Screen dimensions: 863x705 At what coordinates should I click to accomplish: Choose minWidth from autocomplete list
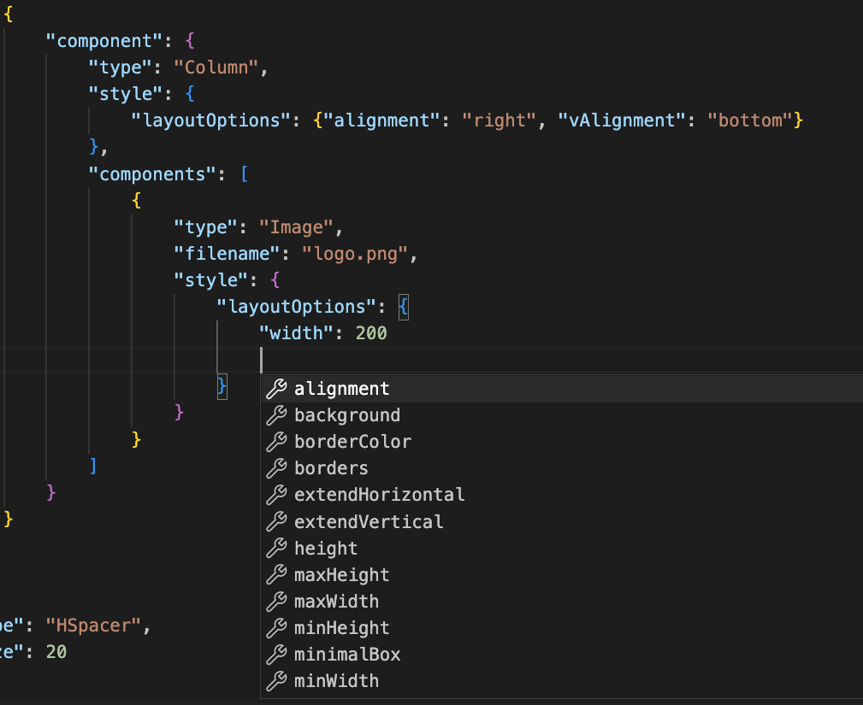point(336,681)
